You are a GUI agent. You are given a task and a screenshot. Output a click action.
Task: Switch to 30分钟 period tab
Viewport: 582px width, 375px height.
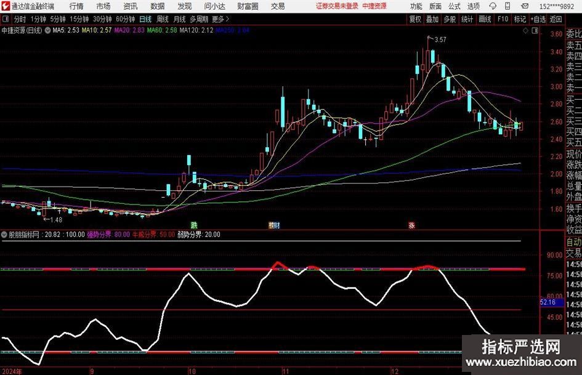(102, 19)
